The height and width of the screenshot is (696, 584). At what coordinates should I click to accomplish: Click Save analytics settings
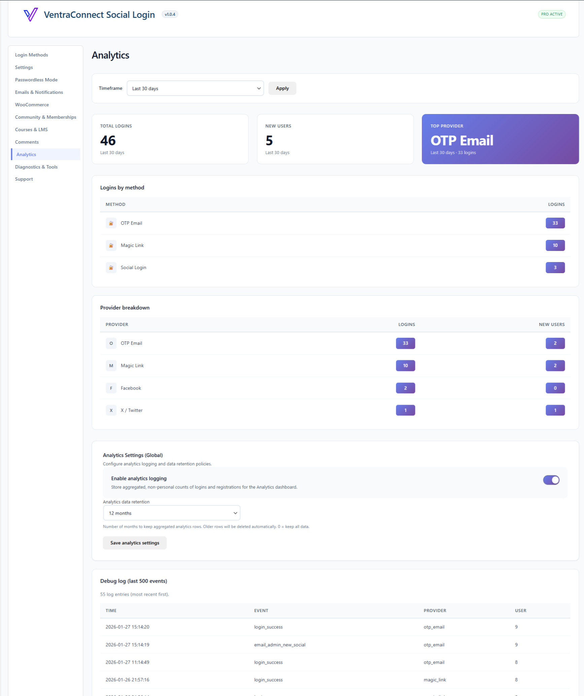coord(134,543)
